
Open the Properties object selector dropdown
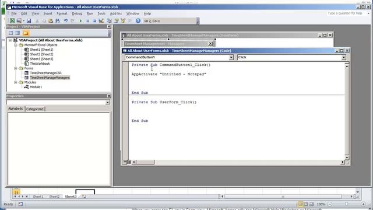(x=107, y=103)
